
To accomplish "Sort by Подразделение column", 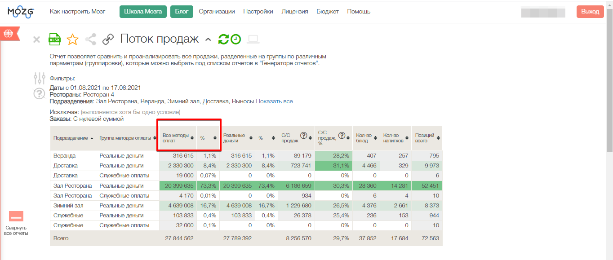I will pos(73,138).
